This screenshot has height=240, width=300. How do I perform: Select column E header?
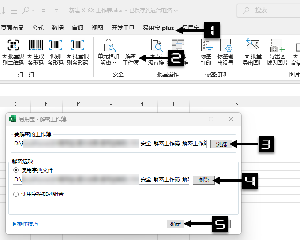point(46,104)
